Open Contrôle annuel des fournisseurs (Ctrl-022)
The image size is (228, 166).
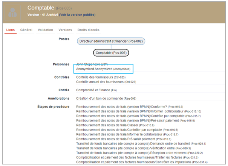pyautogui.click(x=106, y=81)
